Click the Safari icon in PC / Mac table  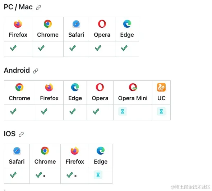76,24
